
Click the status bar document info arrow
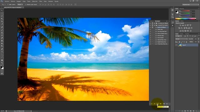pos(31,111)
